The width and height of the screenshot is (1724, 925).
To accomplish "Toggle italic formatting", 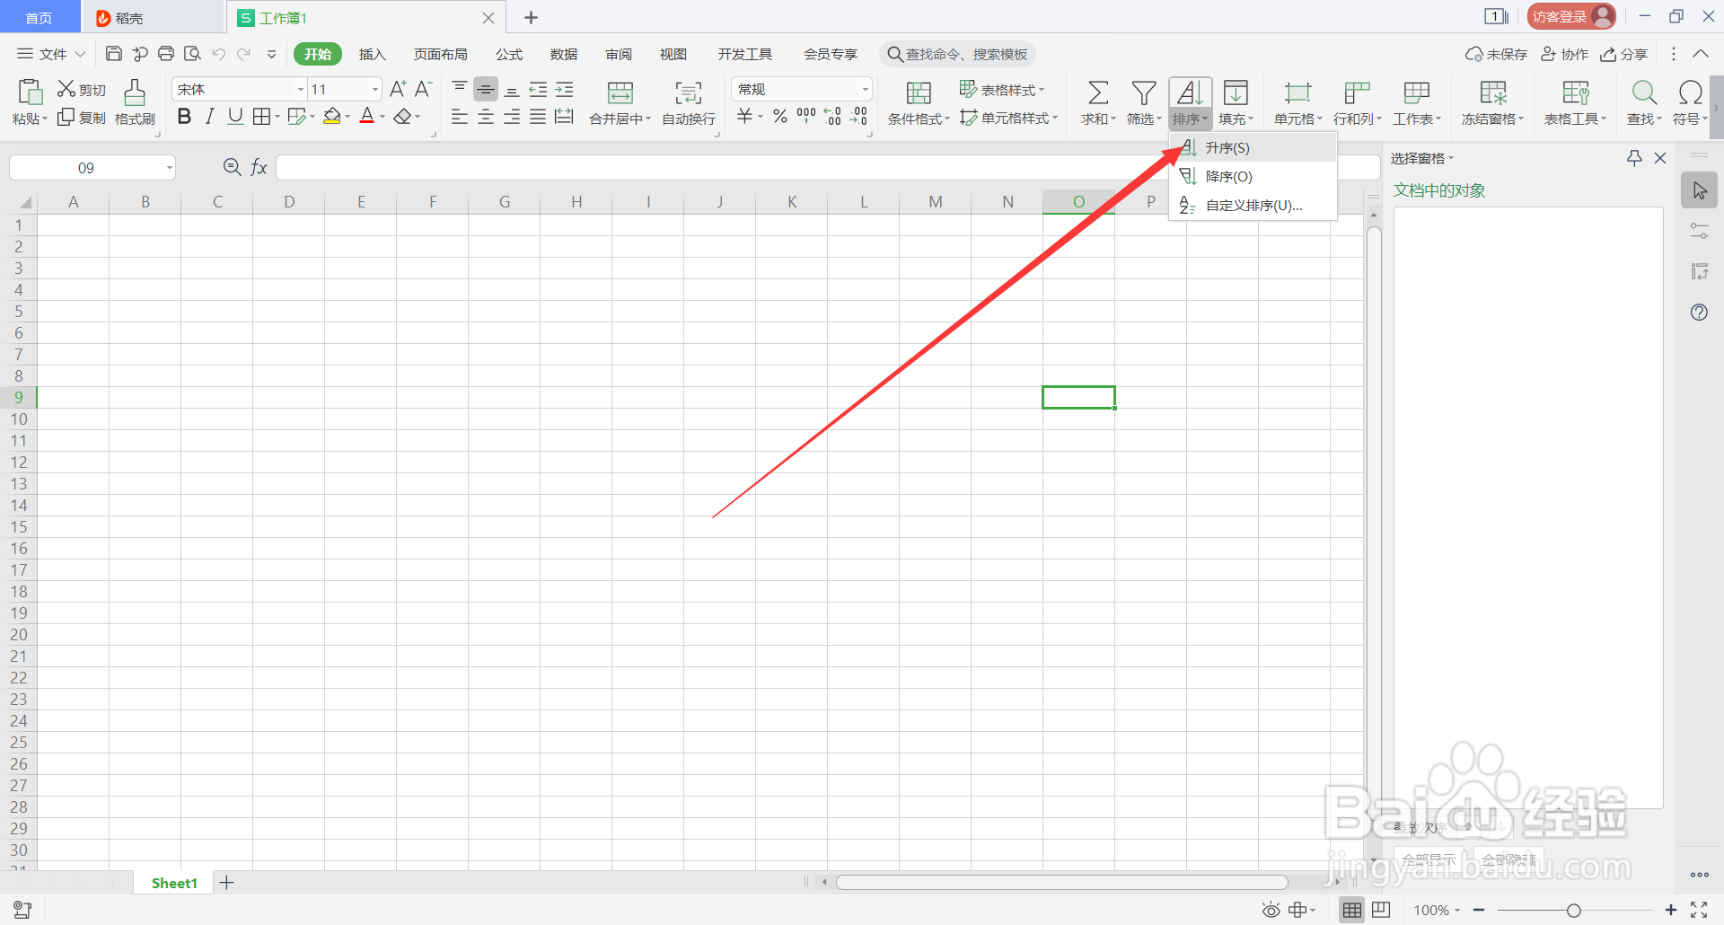I will pyautogui.click(x=209, y=116).
